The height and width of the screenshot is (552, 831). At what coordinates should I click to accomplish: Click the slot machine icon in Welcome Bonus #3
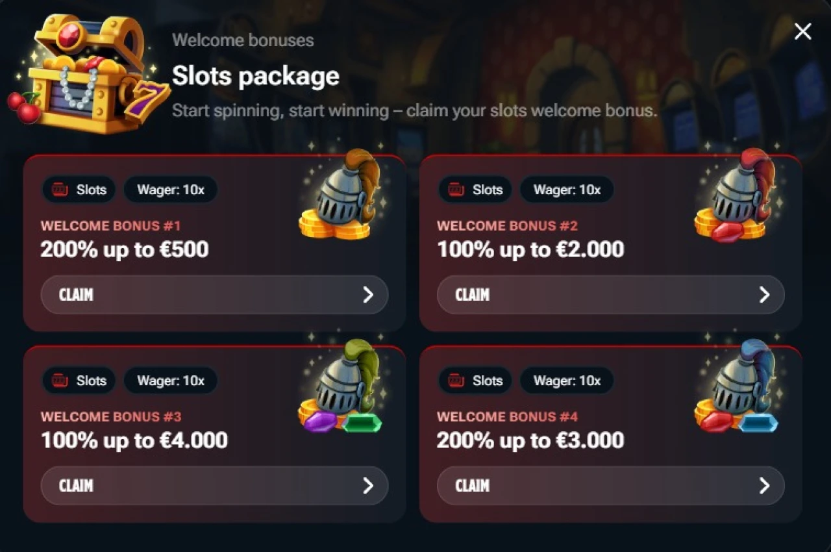pos(61,381)
